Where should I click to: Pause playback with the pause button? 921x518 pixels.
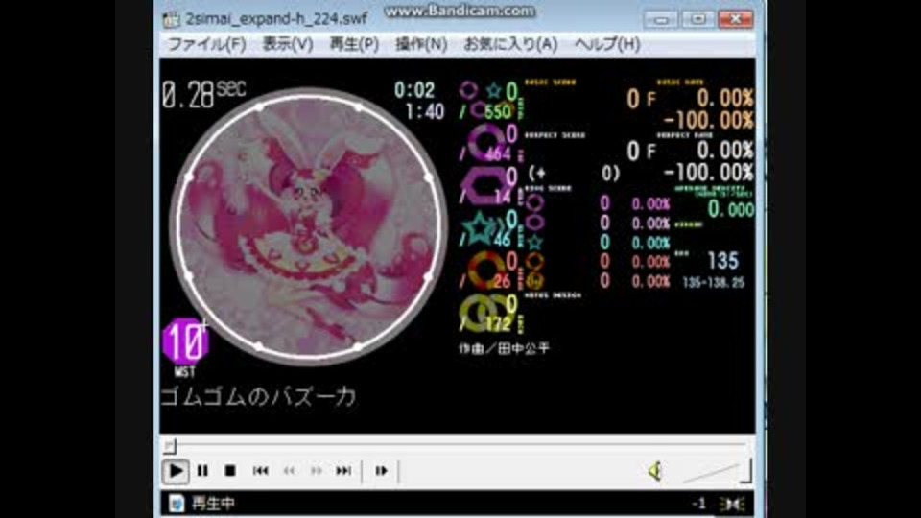(x=202, y=471)
